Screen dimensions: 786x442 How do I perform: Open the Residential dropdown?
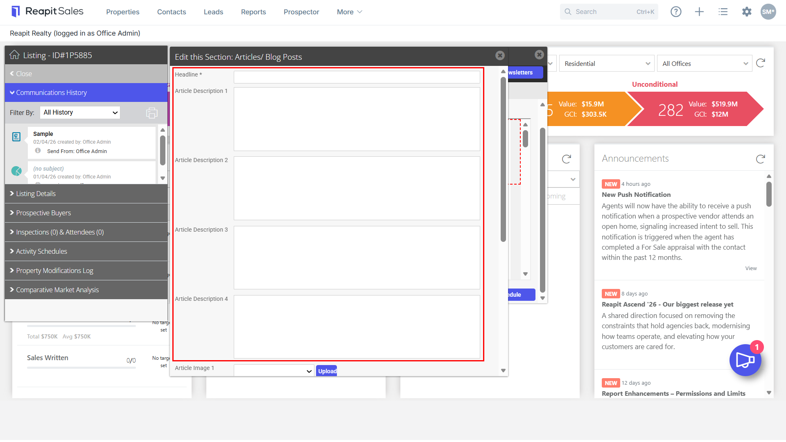click(x=607, y=63)
